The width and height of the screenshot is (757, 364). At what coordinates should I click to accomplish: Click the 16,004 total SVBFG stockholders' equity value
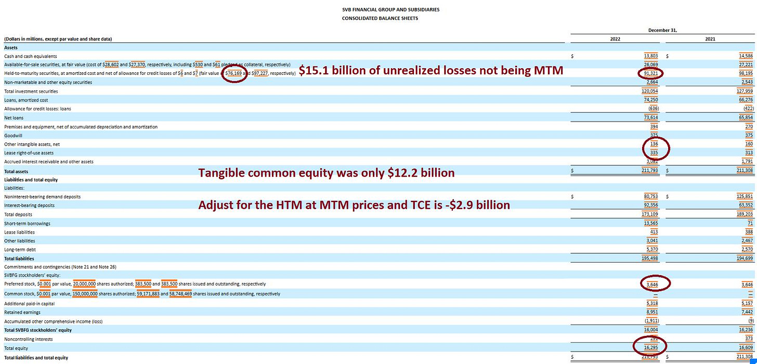651,330
